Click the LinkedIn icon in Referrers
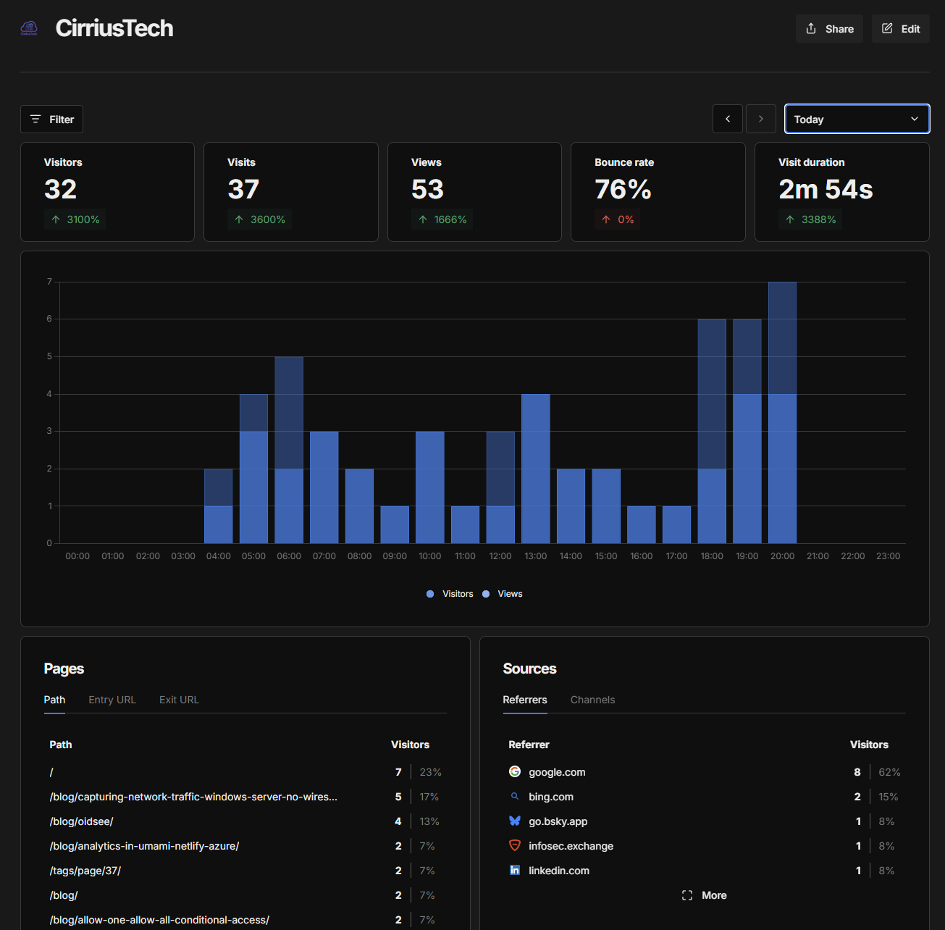 (x=515, y=871)
